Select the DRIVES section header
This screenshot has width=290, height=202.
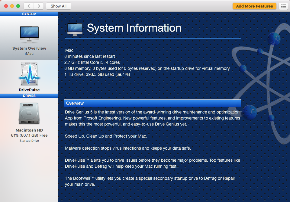tap(29, 95)
